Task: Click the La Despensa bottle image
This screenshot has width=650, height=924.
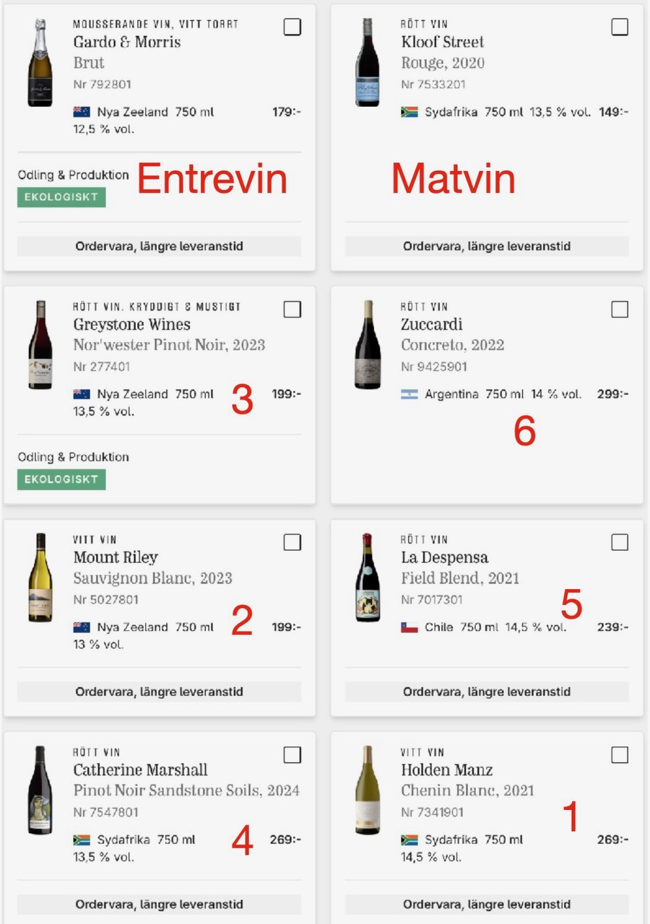Action: (368, 577)
